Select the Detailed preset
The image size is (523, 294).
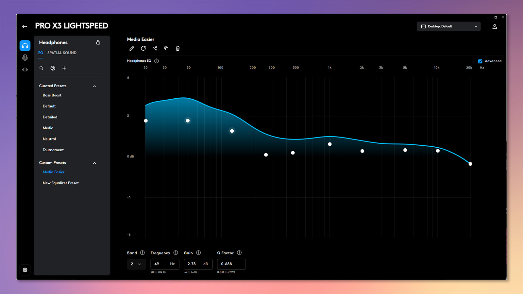50,117
